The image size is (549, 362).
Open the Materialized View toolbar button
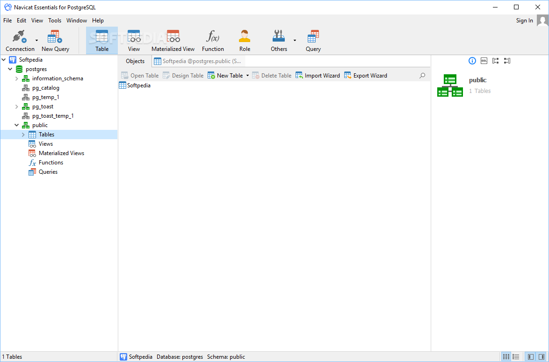173,41
